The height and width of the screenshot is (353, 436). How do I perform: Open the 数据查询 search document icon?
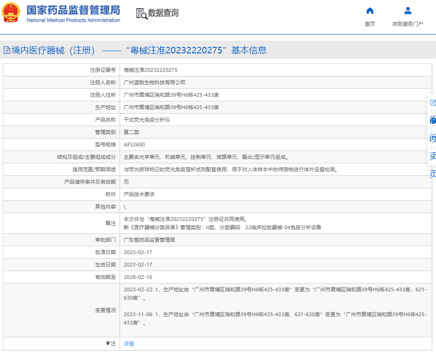tap(142, 13)
